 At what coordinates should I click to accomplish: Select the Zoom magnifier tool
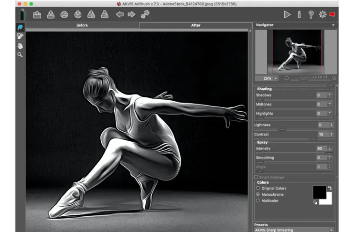pos(20,55)
